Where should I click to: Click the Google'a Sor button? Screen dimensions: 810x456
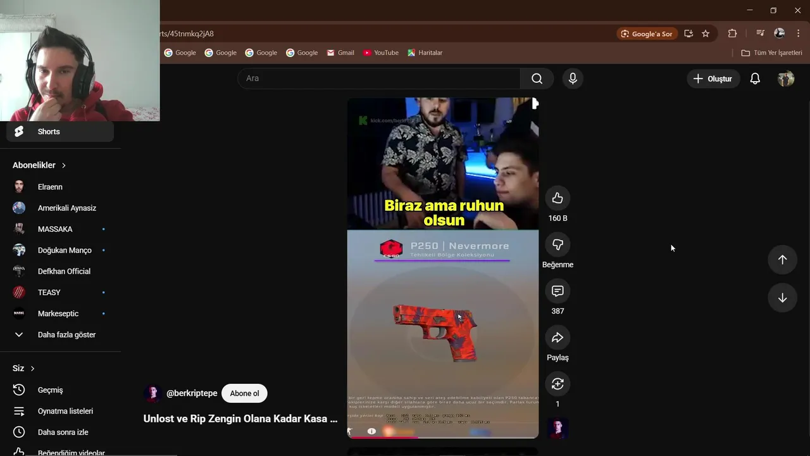click(x=647, y=34)
